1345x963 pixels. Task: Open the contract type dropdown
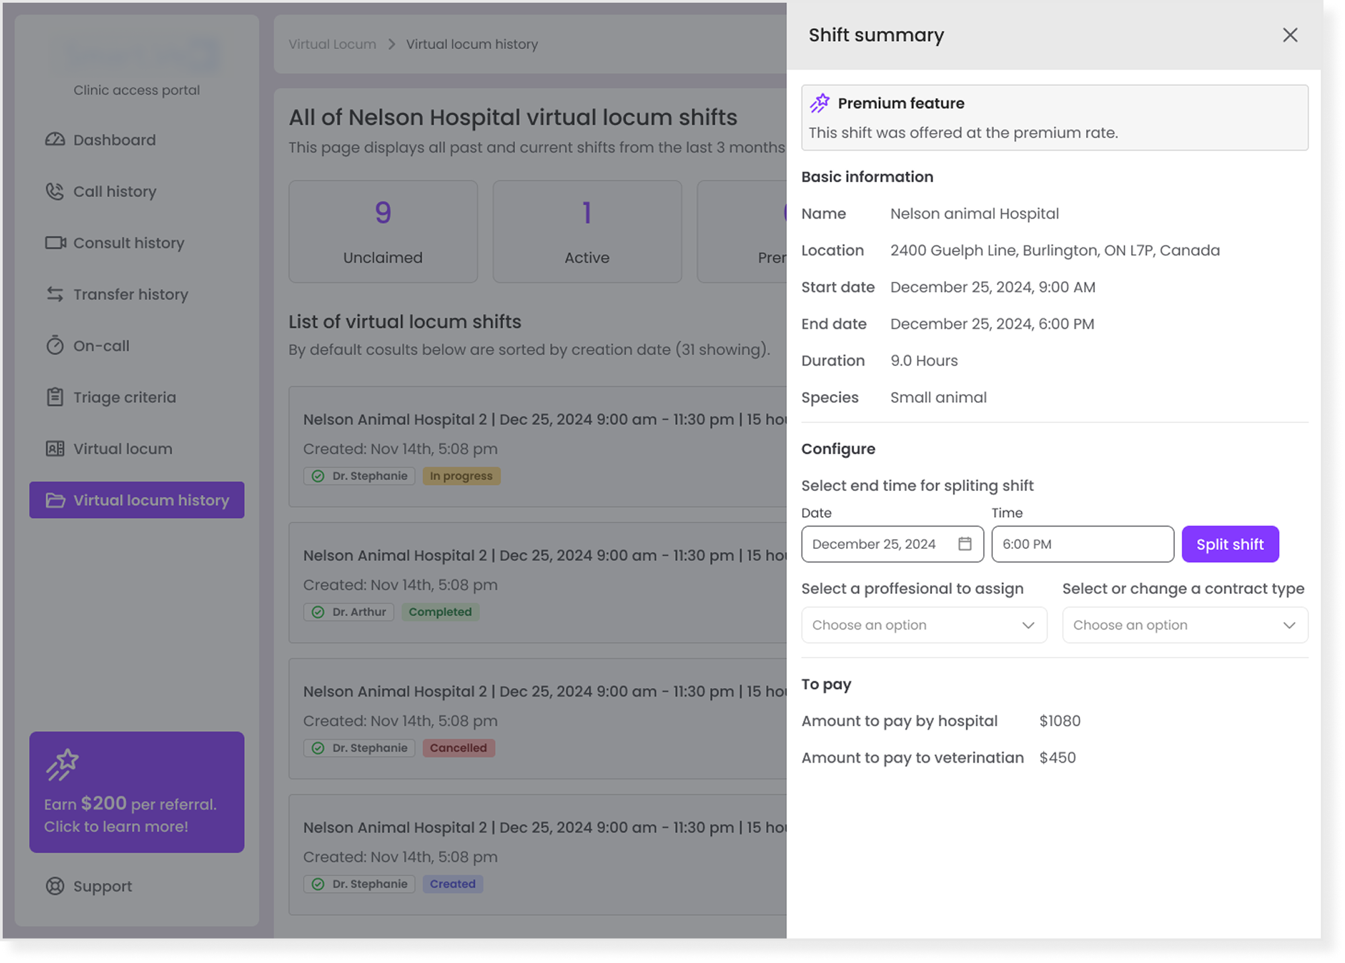tap(1185, 625)
